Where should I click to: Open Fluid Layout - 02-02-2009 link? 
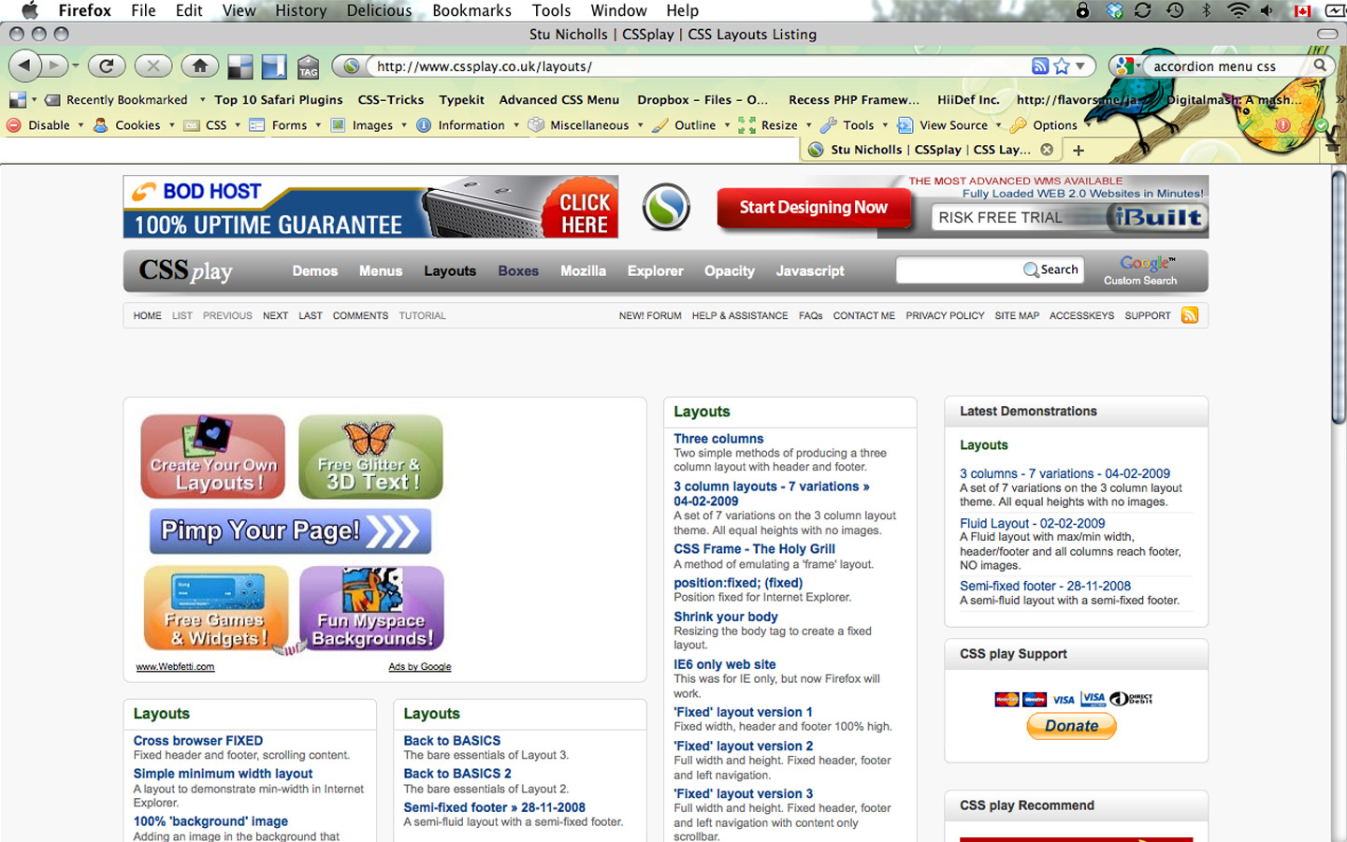1032,524
